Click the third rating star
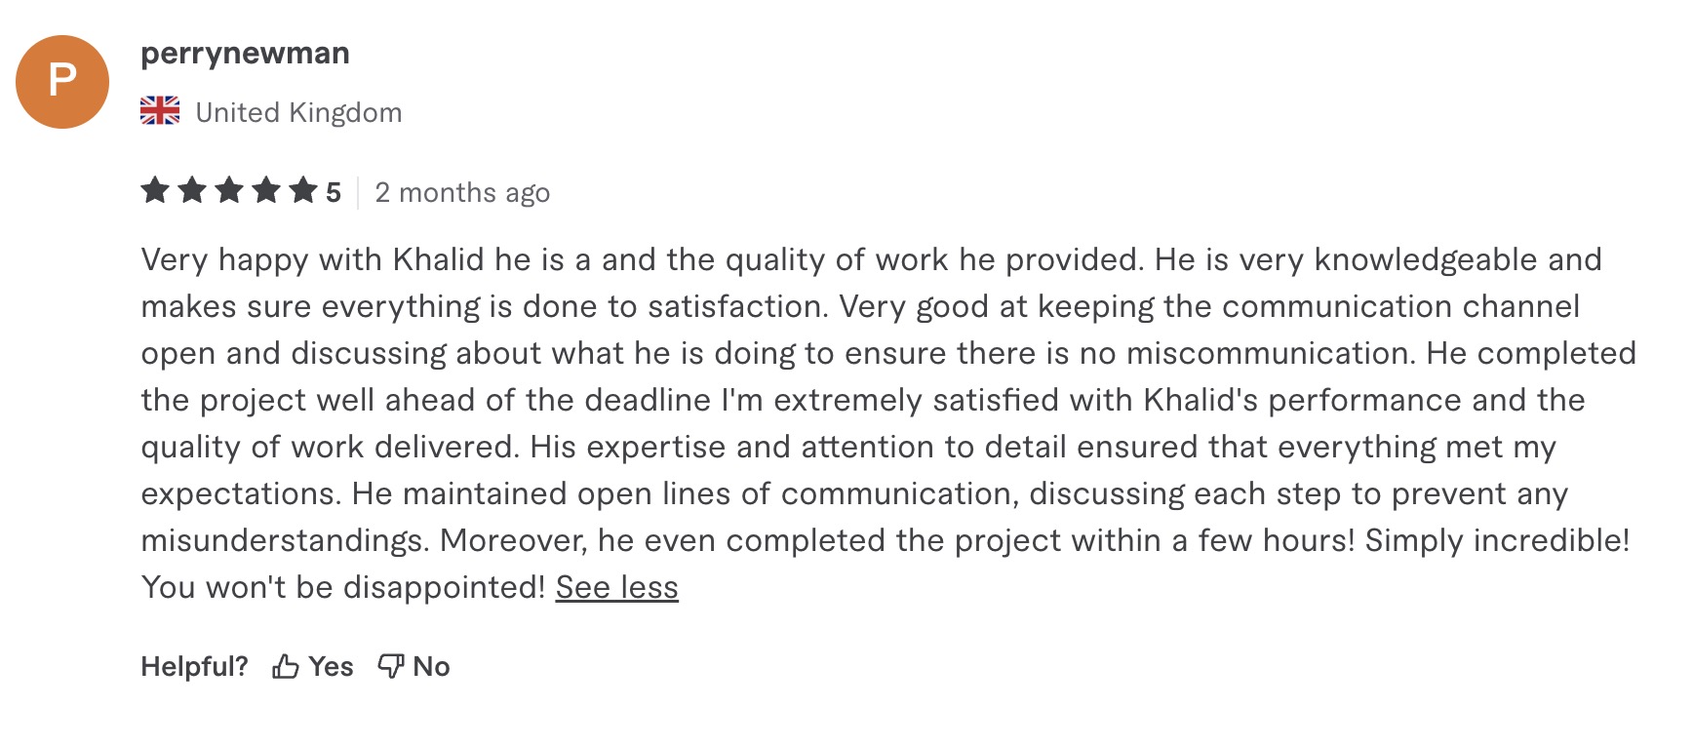 [229, 190]
